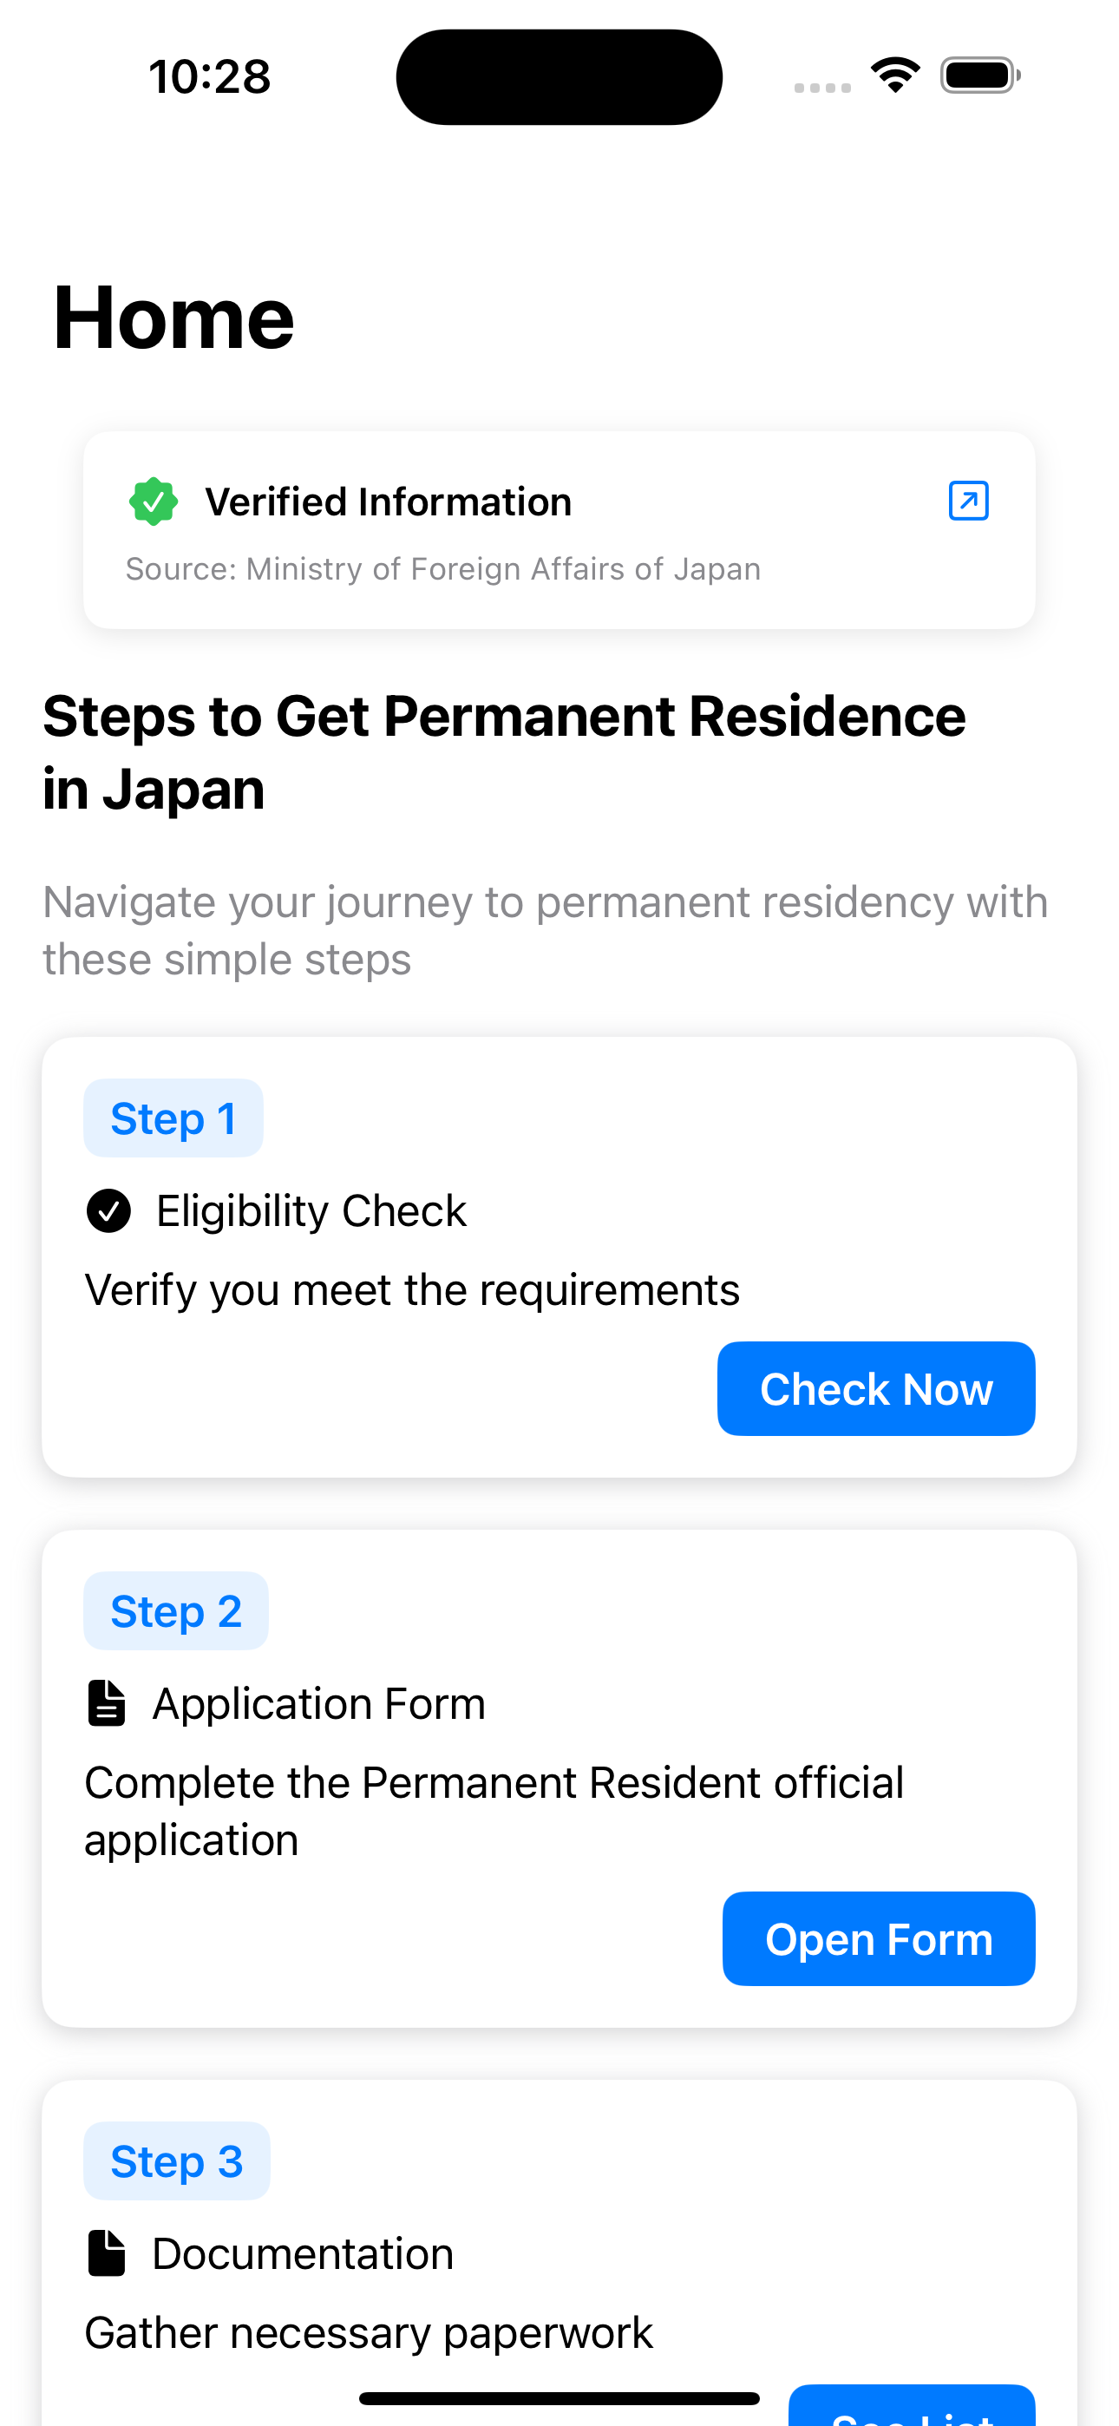
Task: Select the Step 1 badge
Action: pos(173,1118)
